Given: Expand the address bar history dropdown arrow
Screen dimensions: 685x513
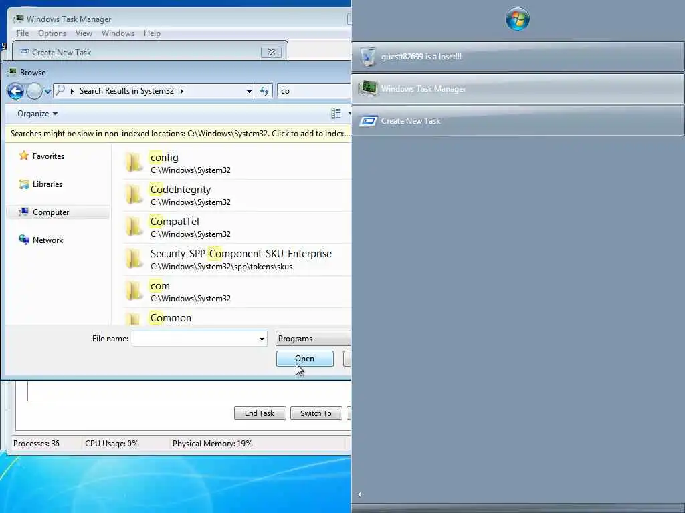Looking at the screenshot, I should (x=249, y=91).
